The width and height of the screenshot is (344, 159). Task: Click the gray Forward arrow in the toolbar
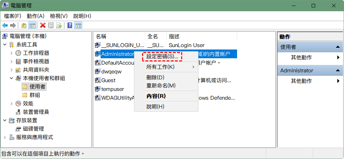[13, 26]
